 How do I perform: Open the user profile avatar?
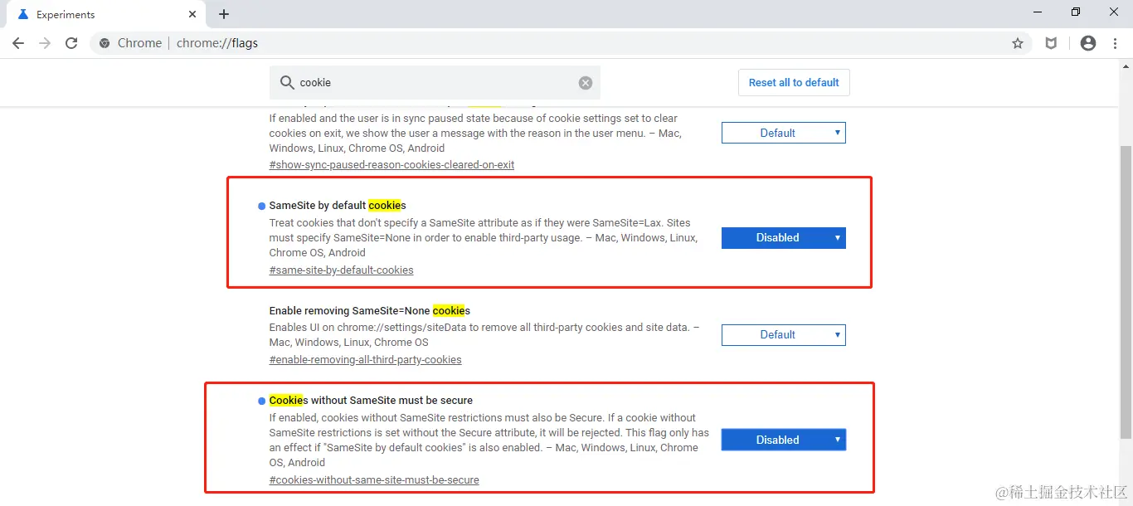1088,43
